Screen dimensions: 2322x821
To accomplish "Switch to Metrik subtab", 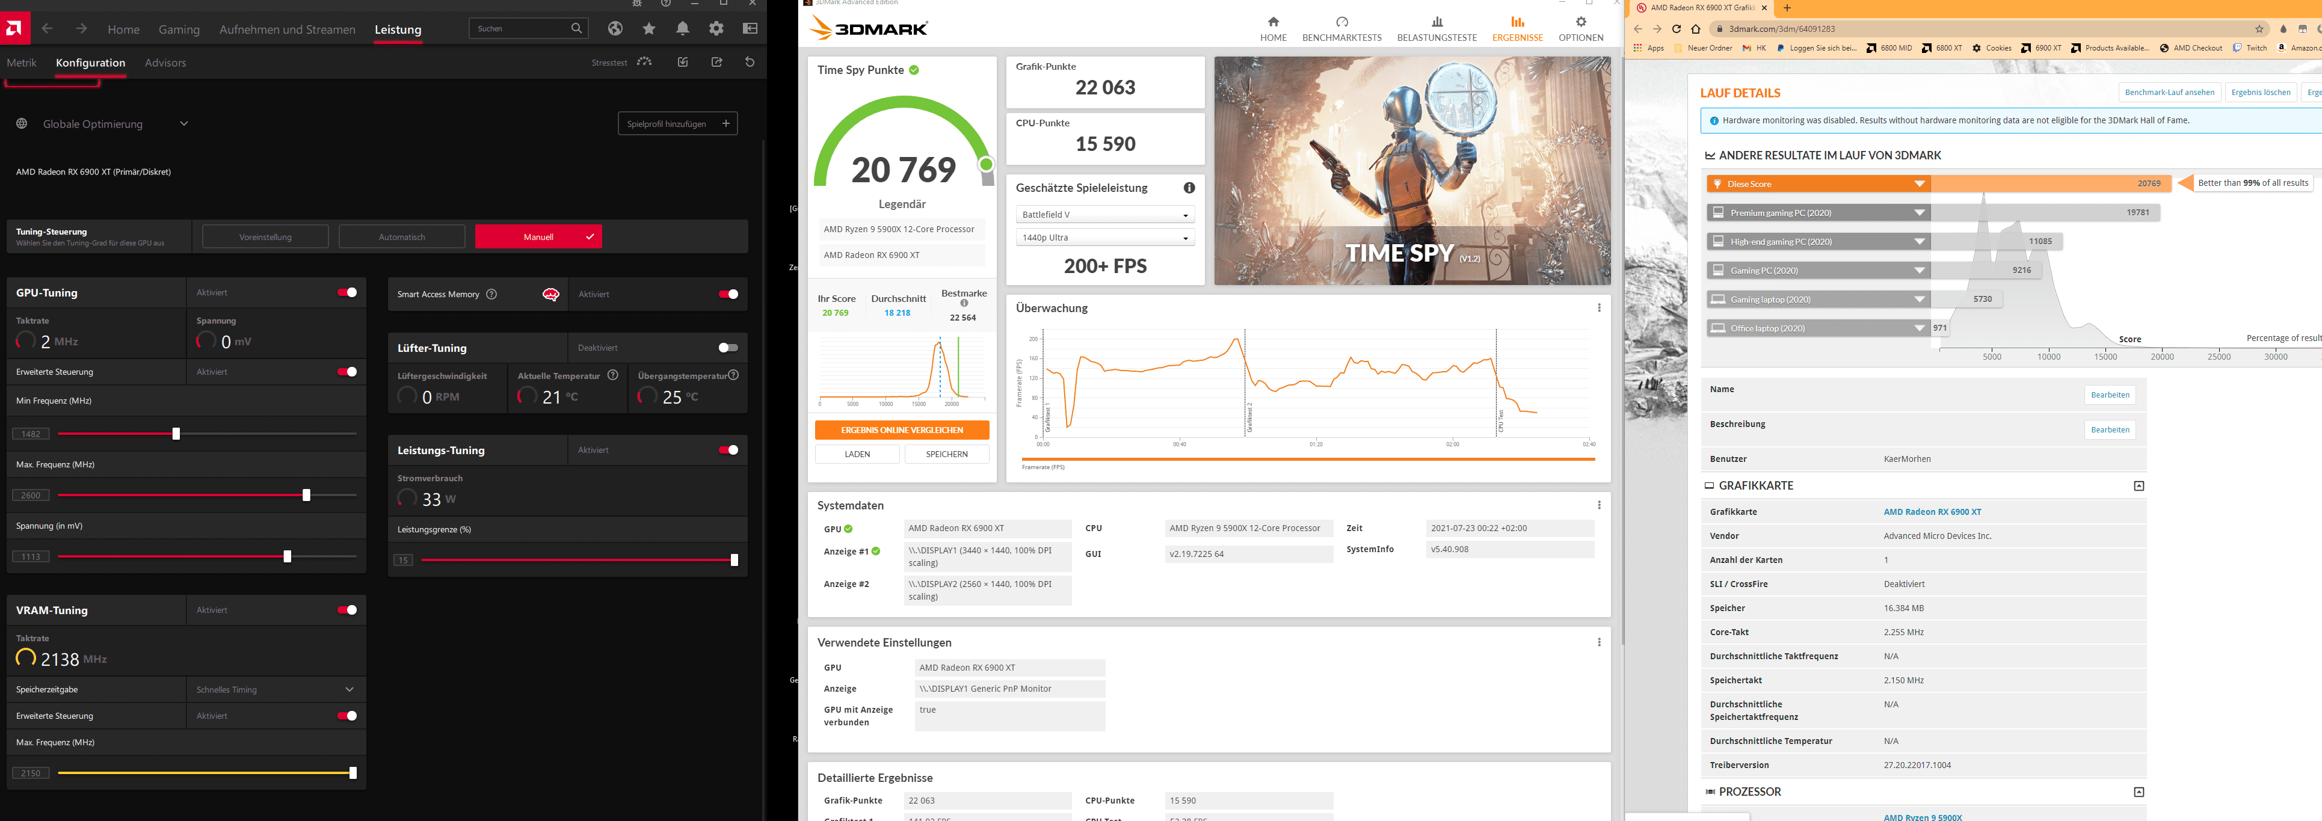I will [22, 62].
